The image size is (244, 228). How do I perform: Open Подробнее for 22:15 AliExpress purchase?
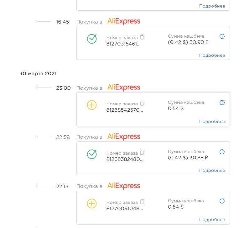tap(212, 220)
